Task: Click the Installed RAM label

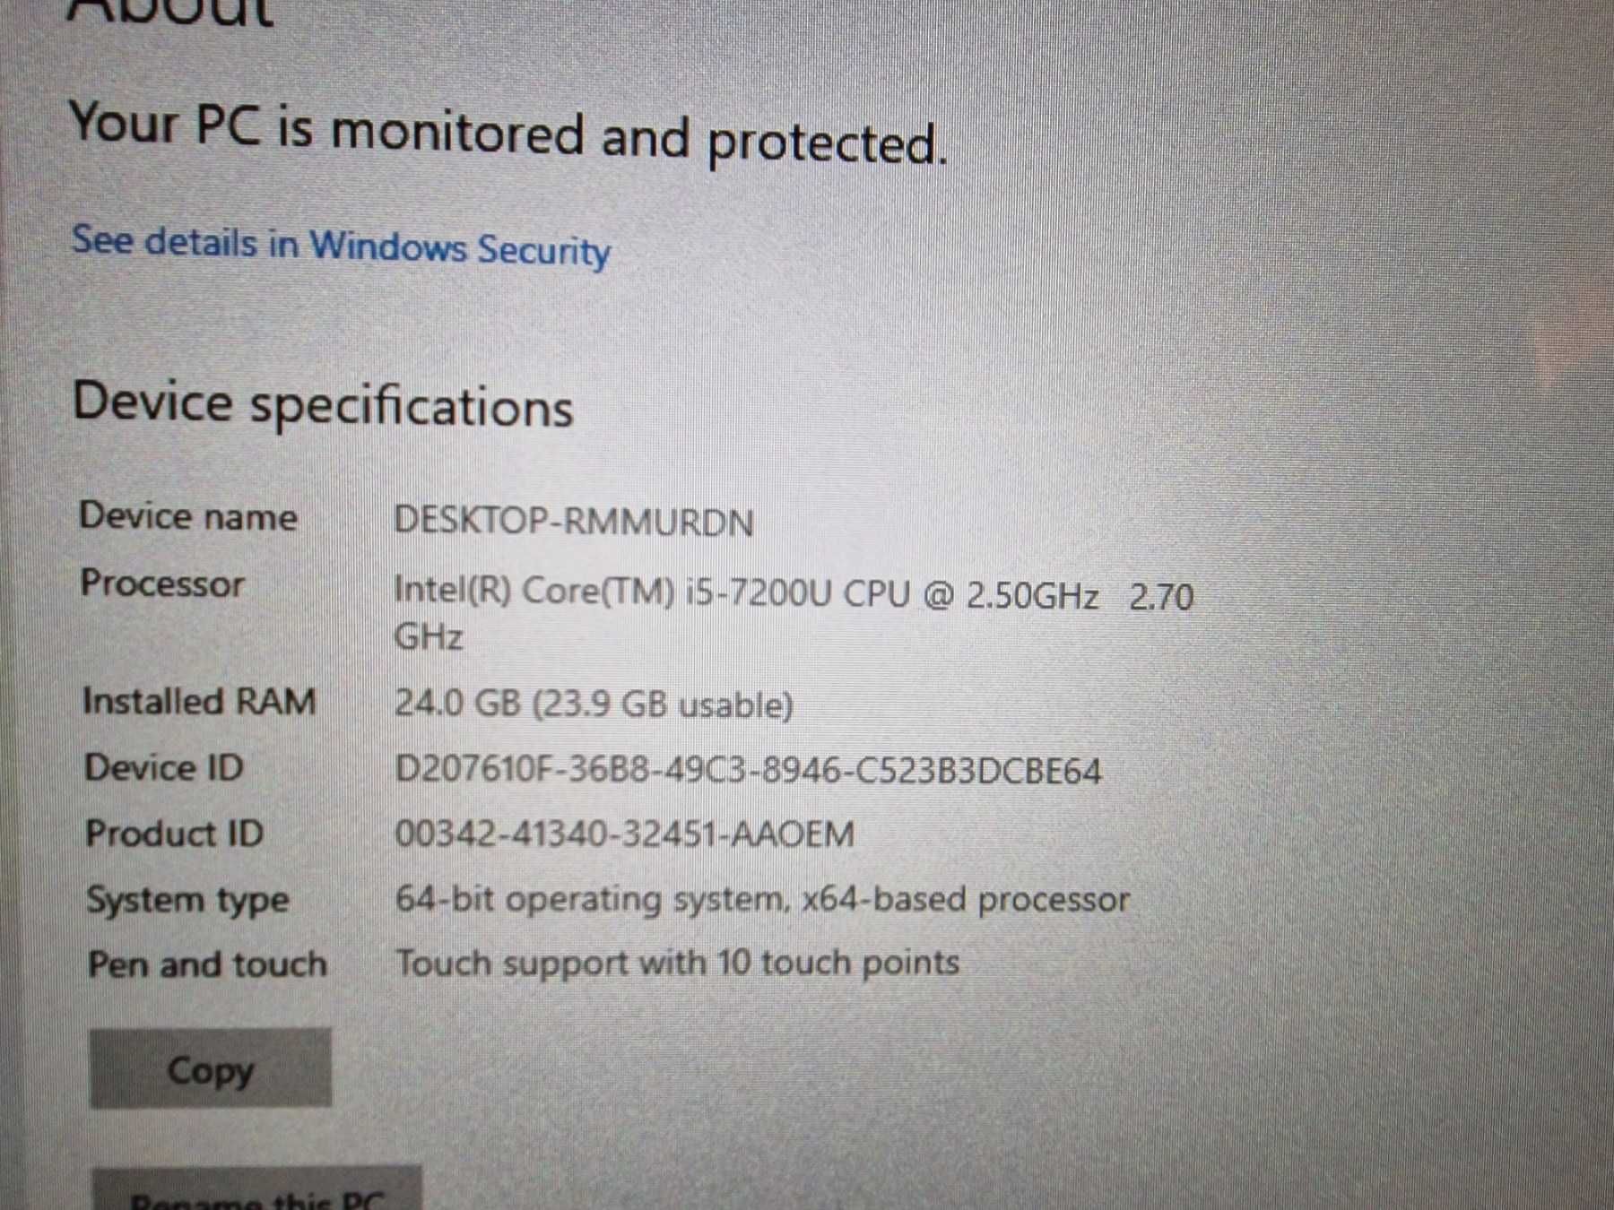Action: coord(199,701)
